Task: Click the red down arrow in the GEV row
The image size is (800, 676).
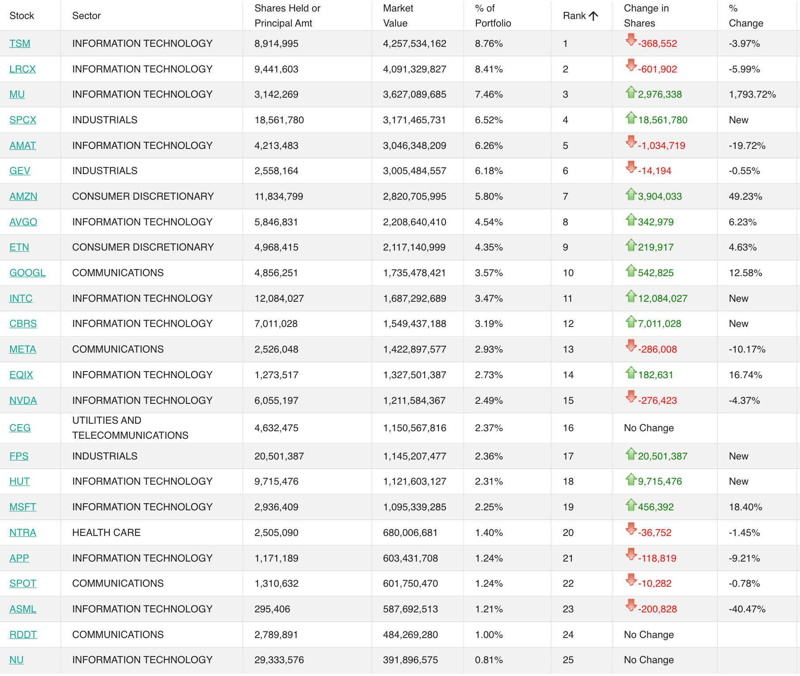Action: (x=631, y=167)
